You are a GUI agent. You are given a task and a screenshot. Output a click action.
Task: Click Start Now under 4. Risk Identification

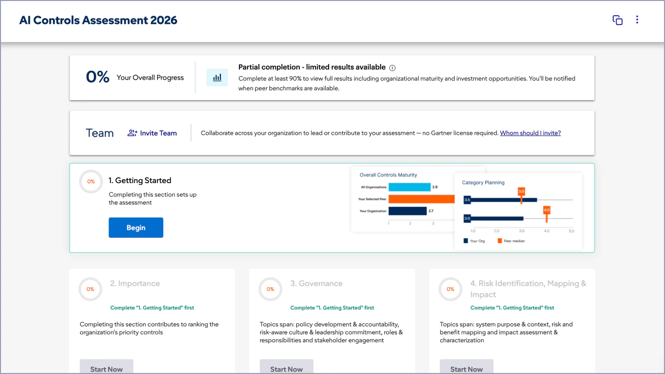tap(466, 367)
